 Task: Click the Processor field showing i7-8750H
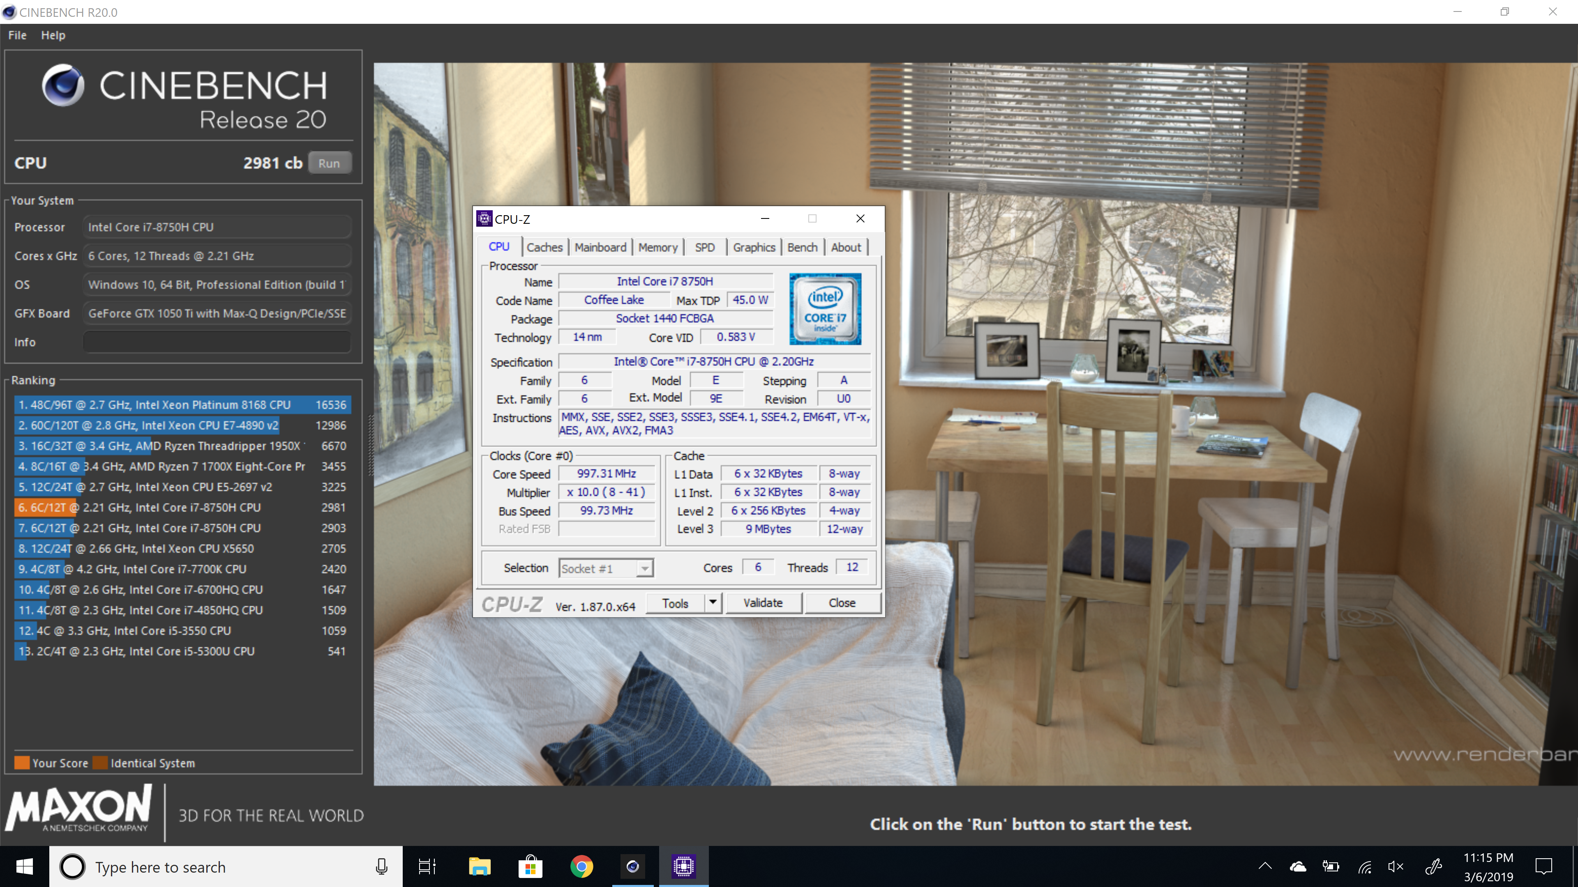[217, 227]
